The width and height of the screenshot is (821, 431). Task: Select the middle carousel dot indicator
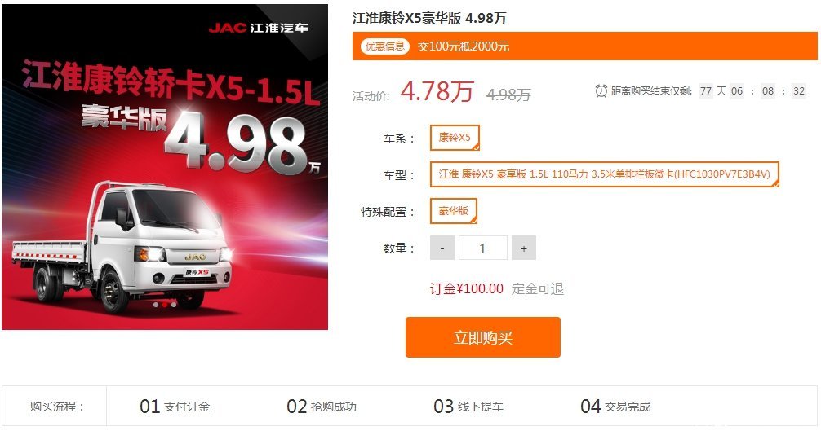pyautogui.click(x=165, y=304)
